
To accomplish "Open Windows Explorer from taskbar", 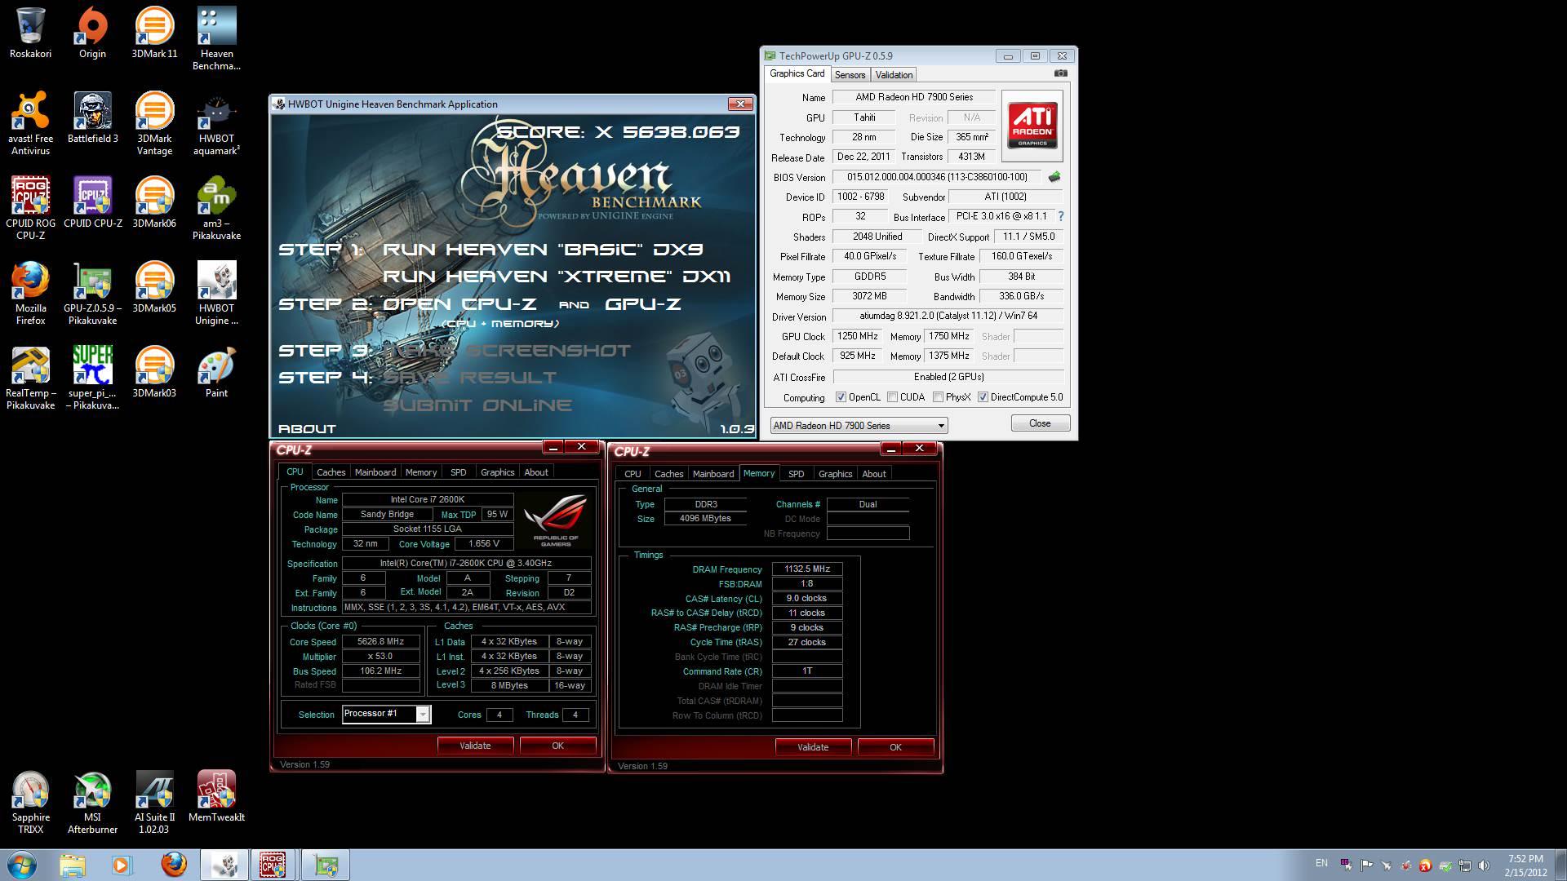I will 73,865.
